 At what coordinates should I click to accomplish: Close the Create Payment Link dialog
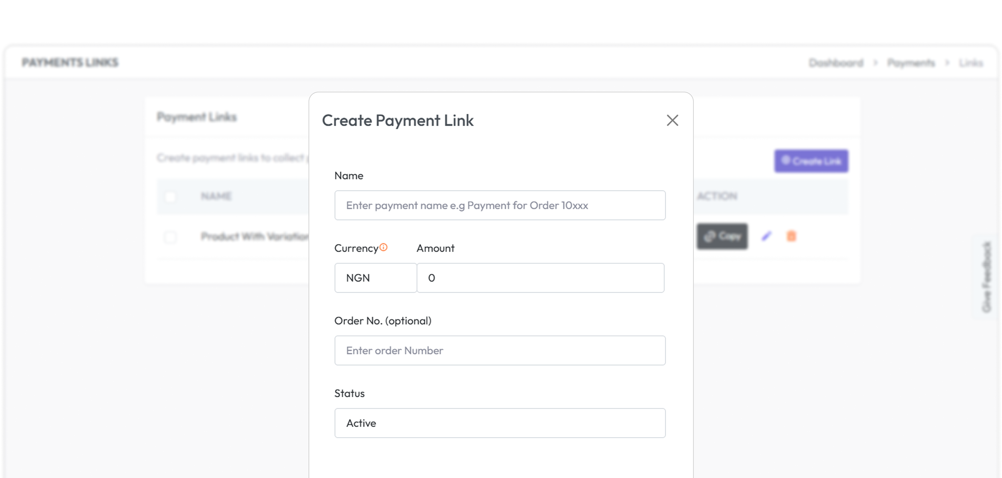[673, 121]
